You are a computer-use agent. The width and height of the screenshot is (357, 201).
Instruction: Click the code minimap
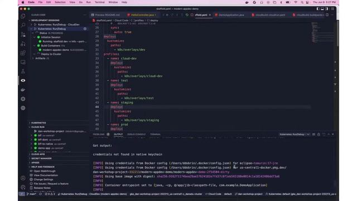322,32
